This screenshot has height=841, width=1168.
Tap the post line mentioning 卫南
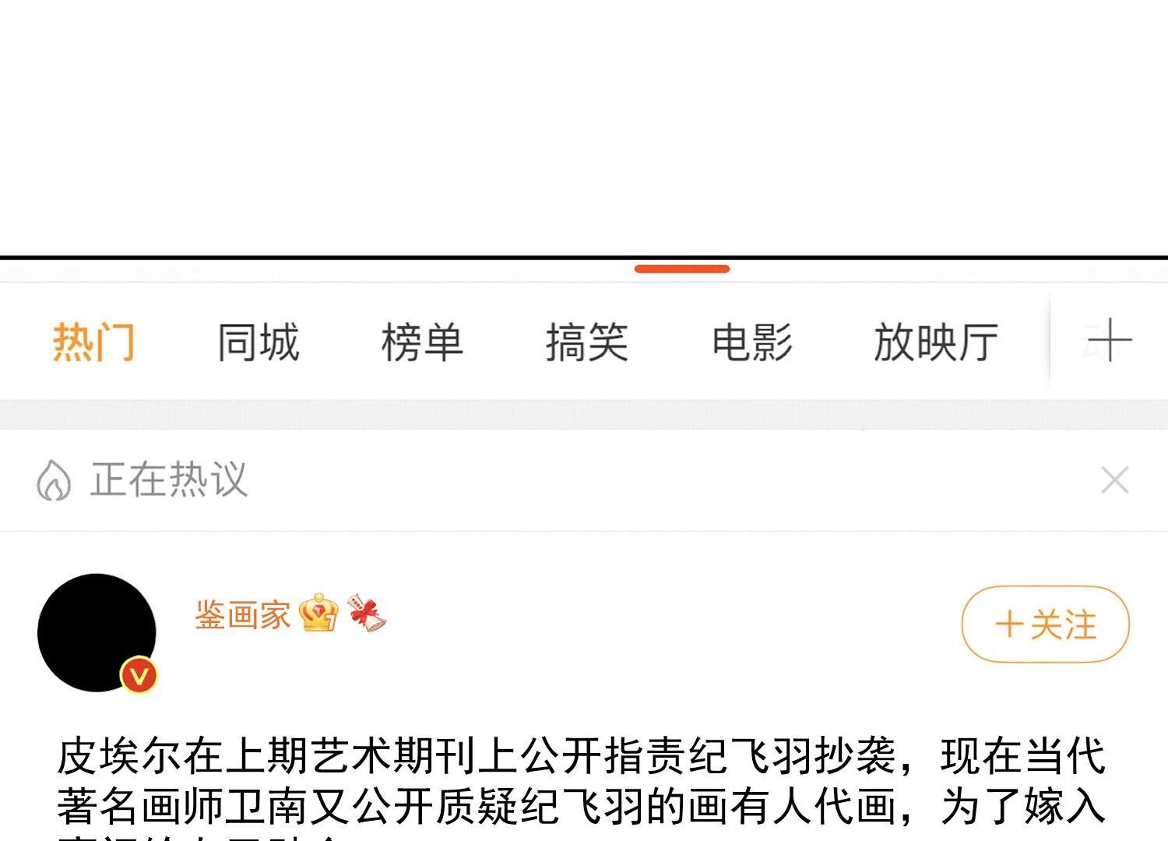point(581,807)
